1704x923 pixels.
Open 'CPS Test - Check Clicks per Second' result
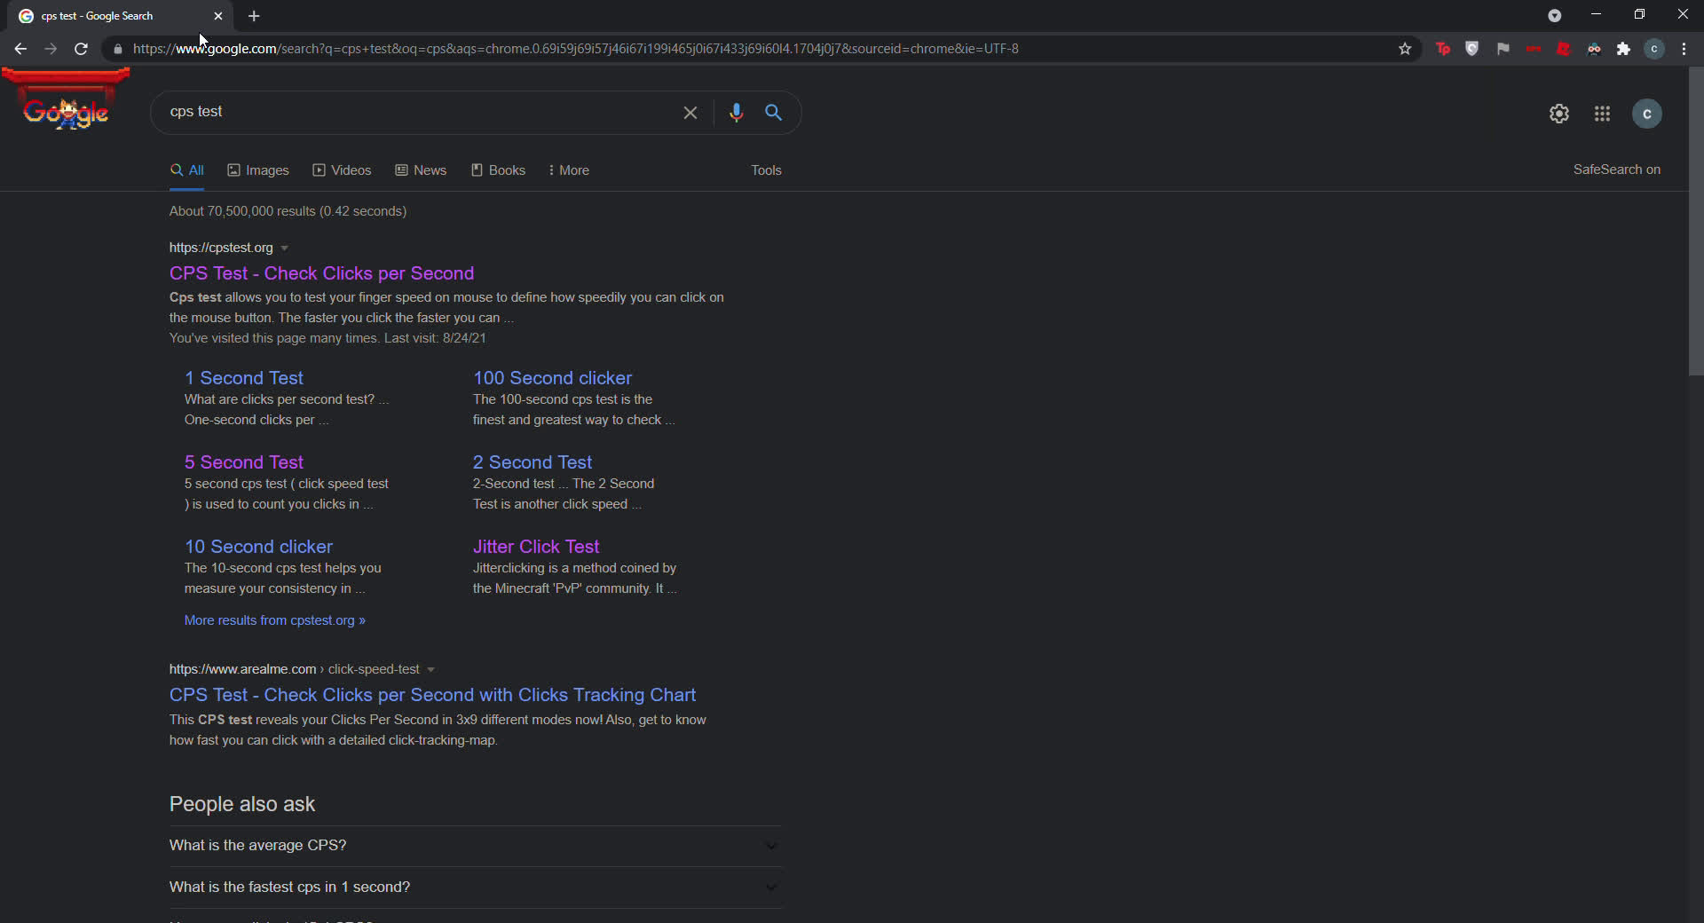coord(321,273)
